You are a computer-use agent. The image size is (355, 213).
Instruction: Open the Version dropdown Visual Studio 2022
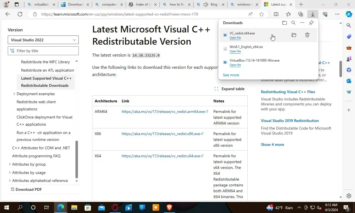pyautogui.click(x=43, y=40)
